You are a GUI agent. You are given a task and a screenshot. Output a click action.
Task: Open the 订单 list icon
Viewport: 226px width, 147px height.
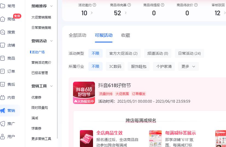(x=2, y=71)
